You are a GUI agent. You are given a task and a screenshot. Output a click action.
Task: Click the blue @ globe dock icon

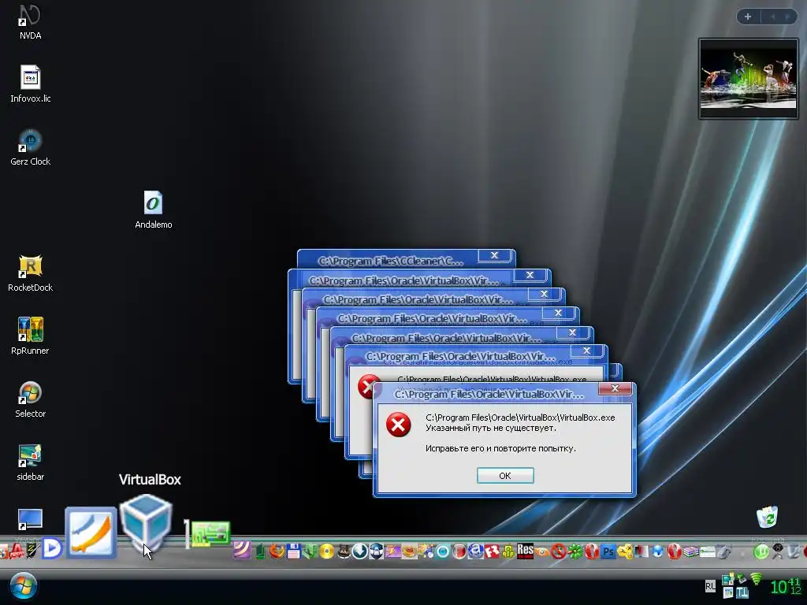475,551
